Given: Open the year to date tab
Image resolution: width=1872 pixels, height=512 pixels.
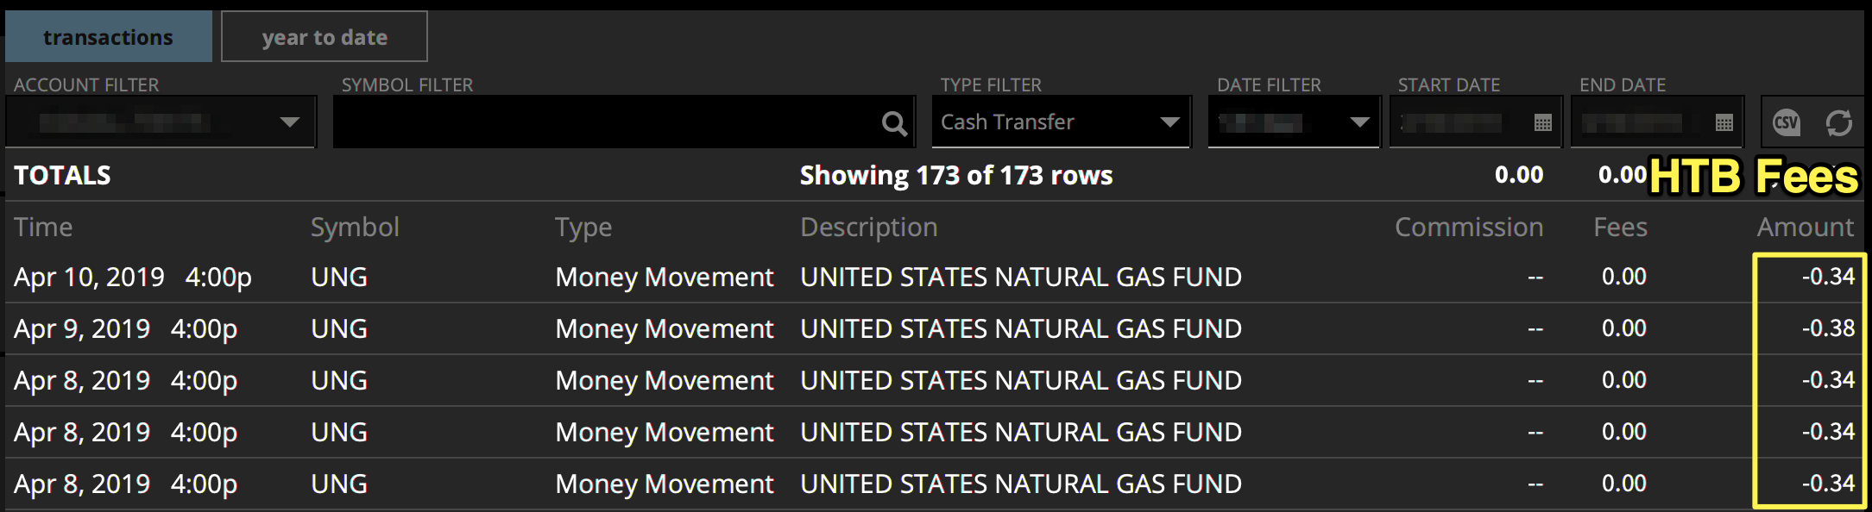Looking at the screenshot, I should coord(325,37).
